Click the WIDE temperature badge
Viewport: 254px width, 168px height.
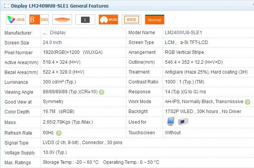click(132, 20)
